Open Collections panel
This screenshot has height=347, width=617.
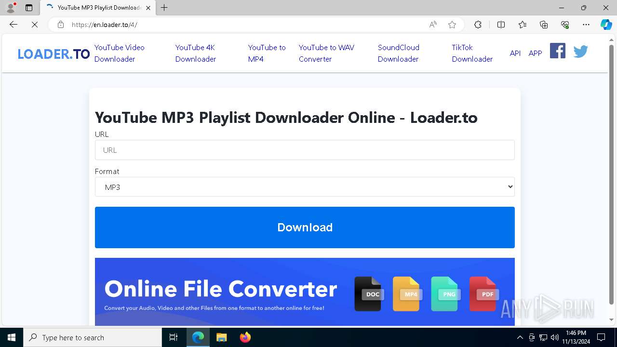[544, 25]
